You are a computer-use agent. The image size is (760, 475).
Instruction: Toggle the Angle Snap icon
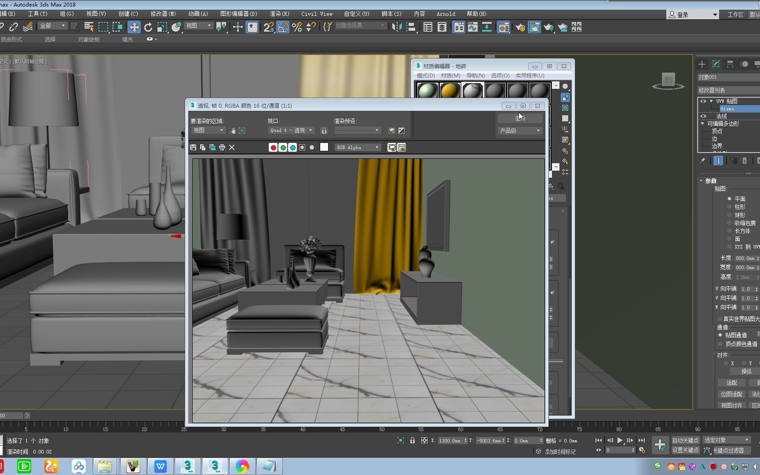tap(283, 27)
